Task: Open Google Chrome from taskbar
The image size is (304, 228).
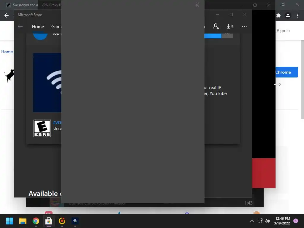Action: click(x=36, y=221)
